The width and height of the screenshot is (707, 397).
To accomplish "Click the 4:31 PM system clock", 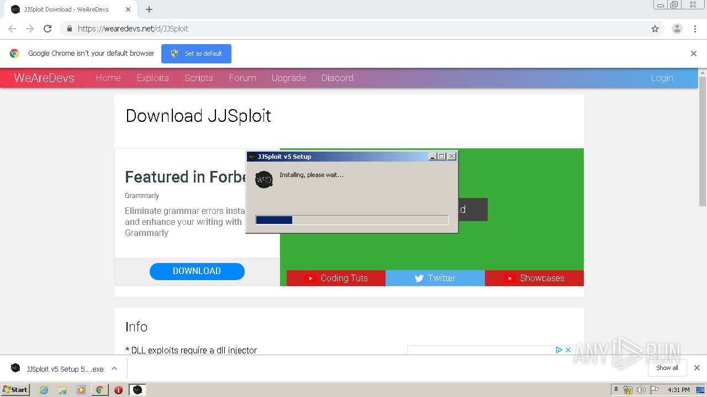I will (678, 390).
